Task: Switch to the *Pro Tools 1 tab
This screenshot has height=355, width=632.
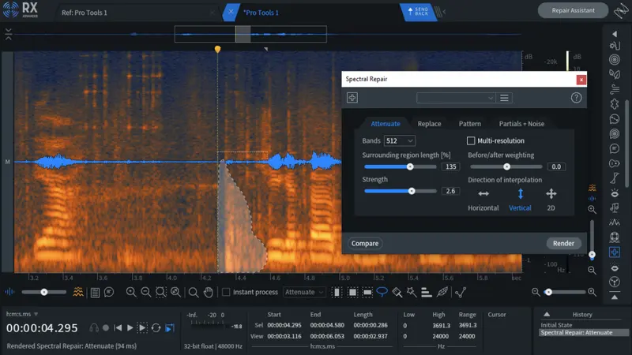Action: tap(261, 13)
